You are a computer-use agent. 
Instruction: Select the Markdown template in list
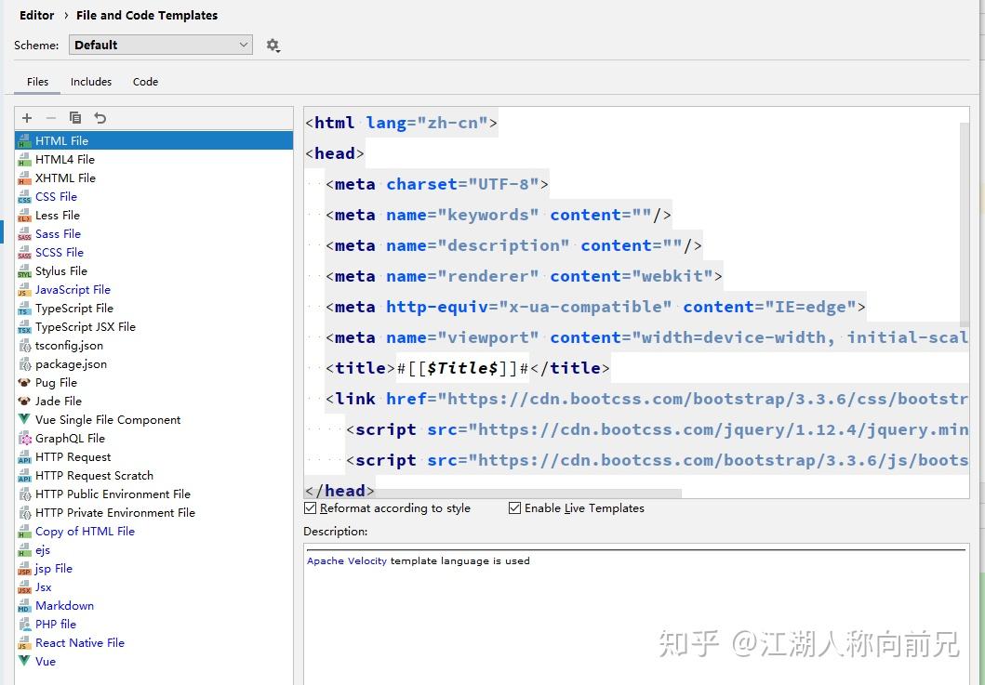[x=64, y=606]
